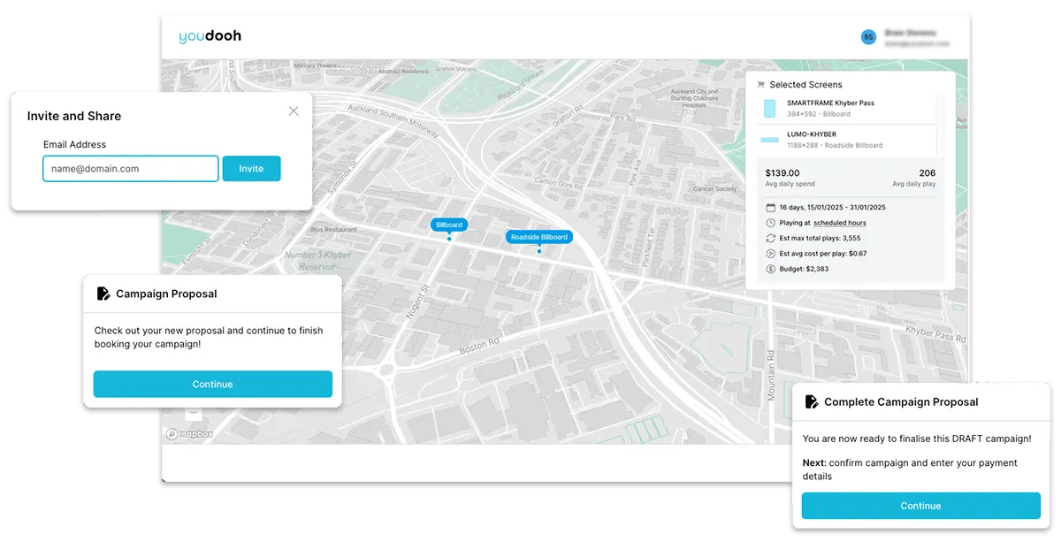Click Continue in Complete Campaign Proposal card
The height and width of the screenshot is (542, 1061).
tap(920, 506)
